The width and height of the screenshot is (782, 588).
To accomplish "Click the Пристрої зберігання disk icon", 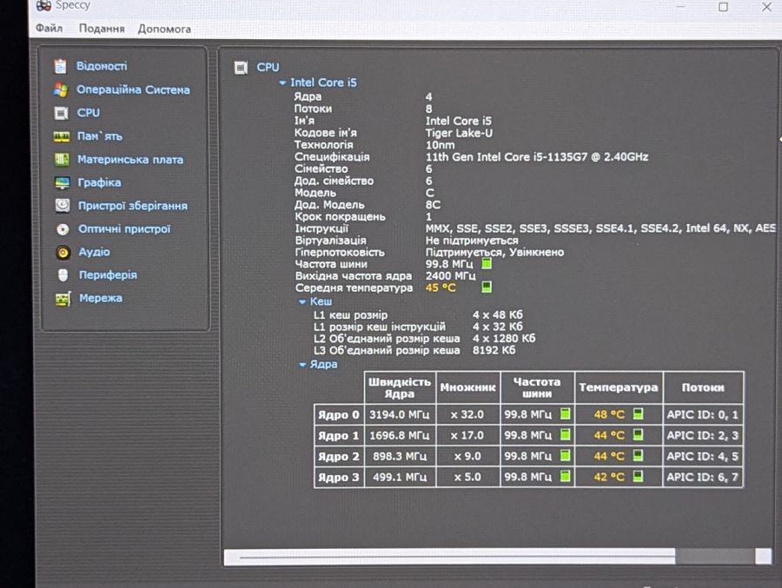I will point(63,206).
